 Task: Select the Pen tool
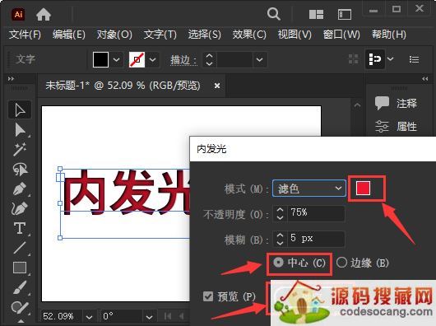click(20, 189)
